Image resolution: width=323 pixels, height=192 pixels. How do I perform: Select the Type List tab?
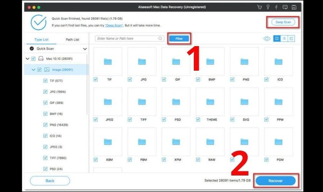[x=41, y=40]
